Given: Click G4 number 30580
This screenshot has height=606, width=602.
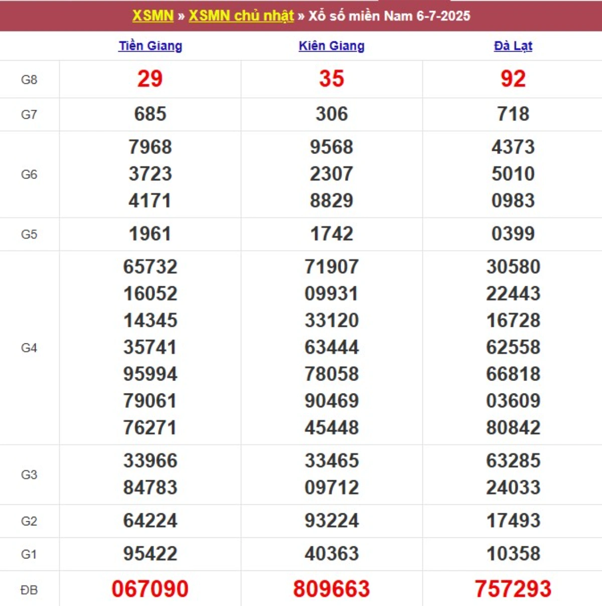Looking at the screenshot, I should coord(513,267).
